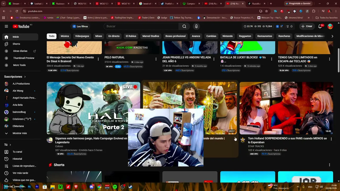Show more bookmarks with the double chevron

[x=308, y=18]
